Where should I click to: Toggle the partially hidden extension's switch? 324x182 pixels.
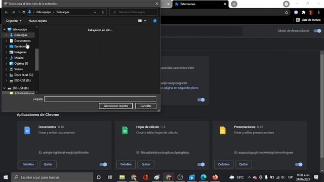coord(201,100)
